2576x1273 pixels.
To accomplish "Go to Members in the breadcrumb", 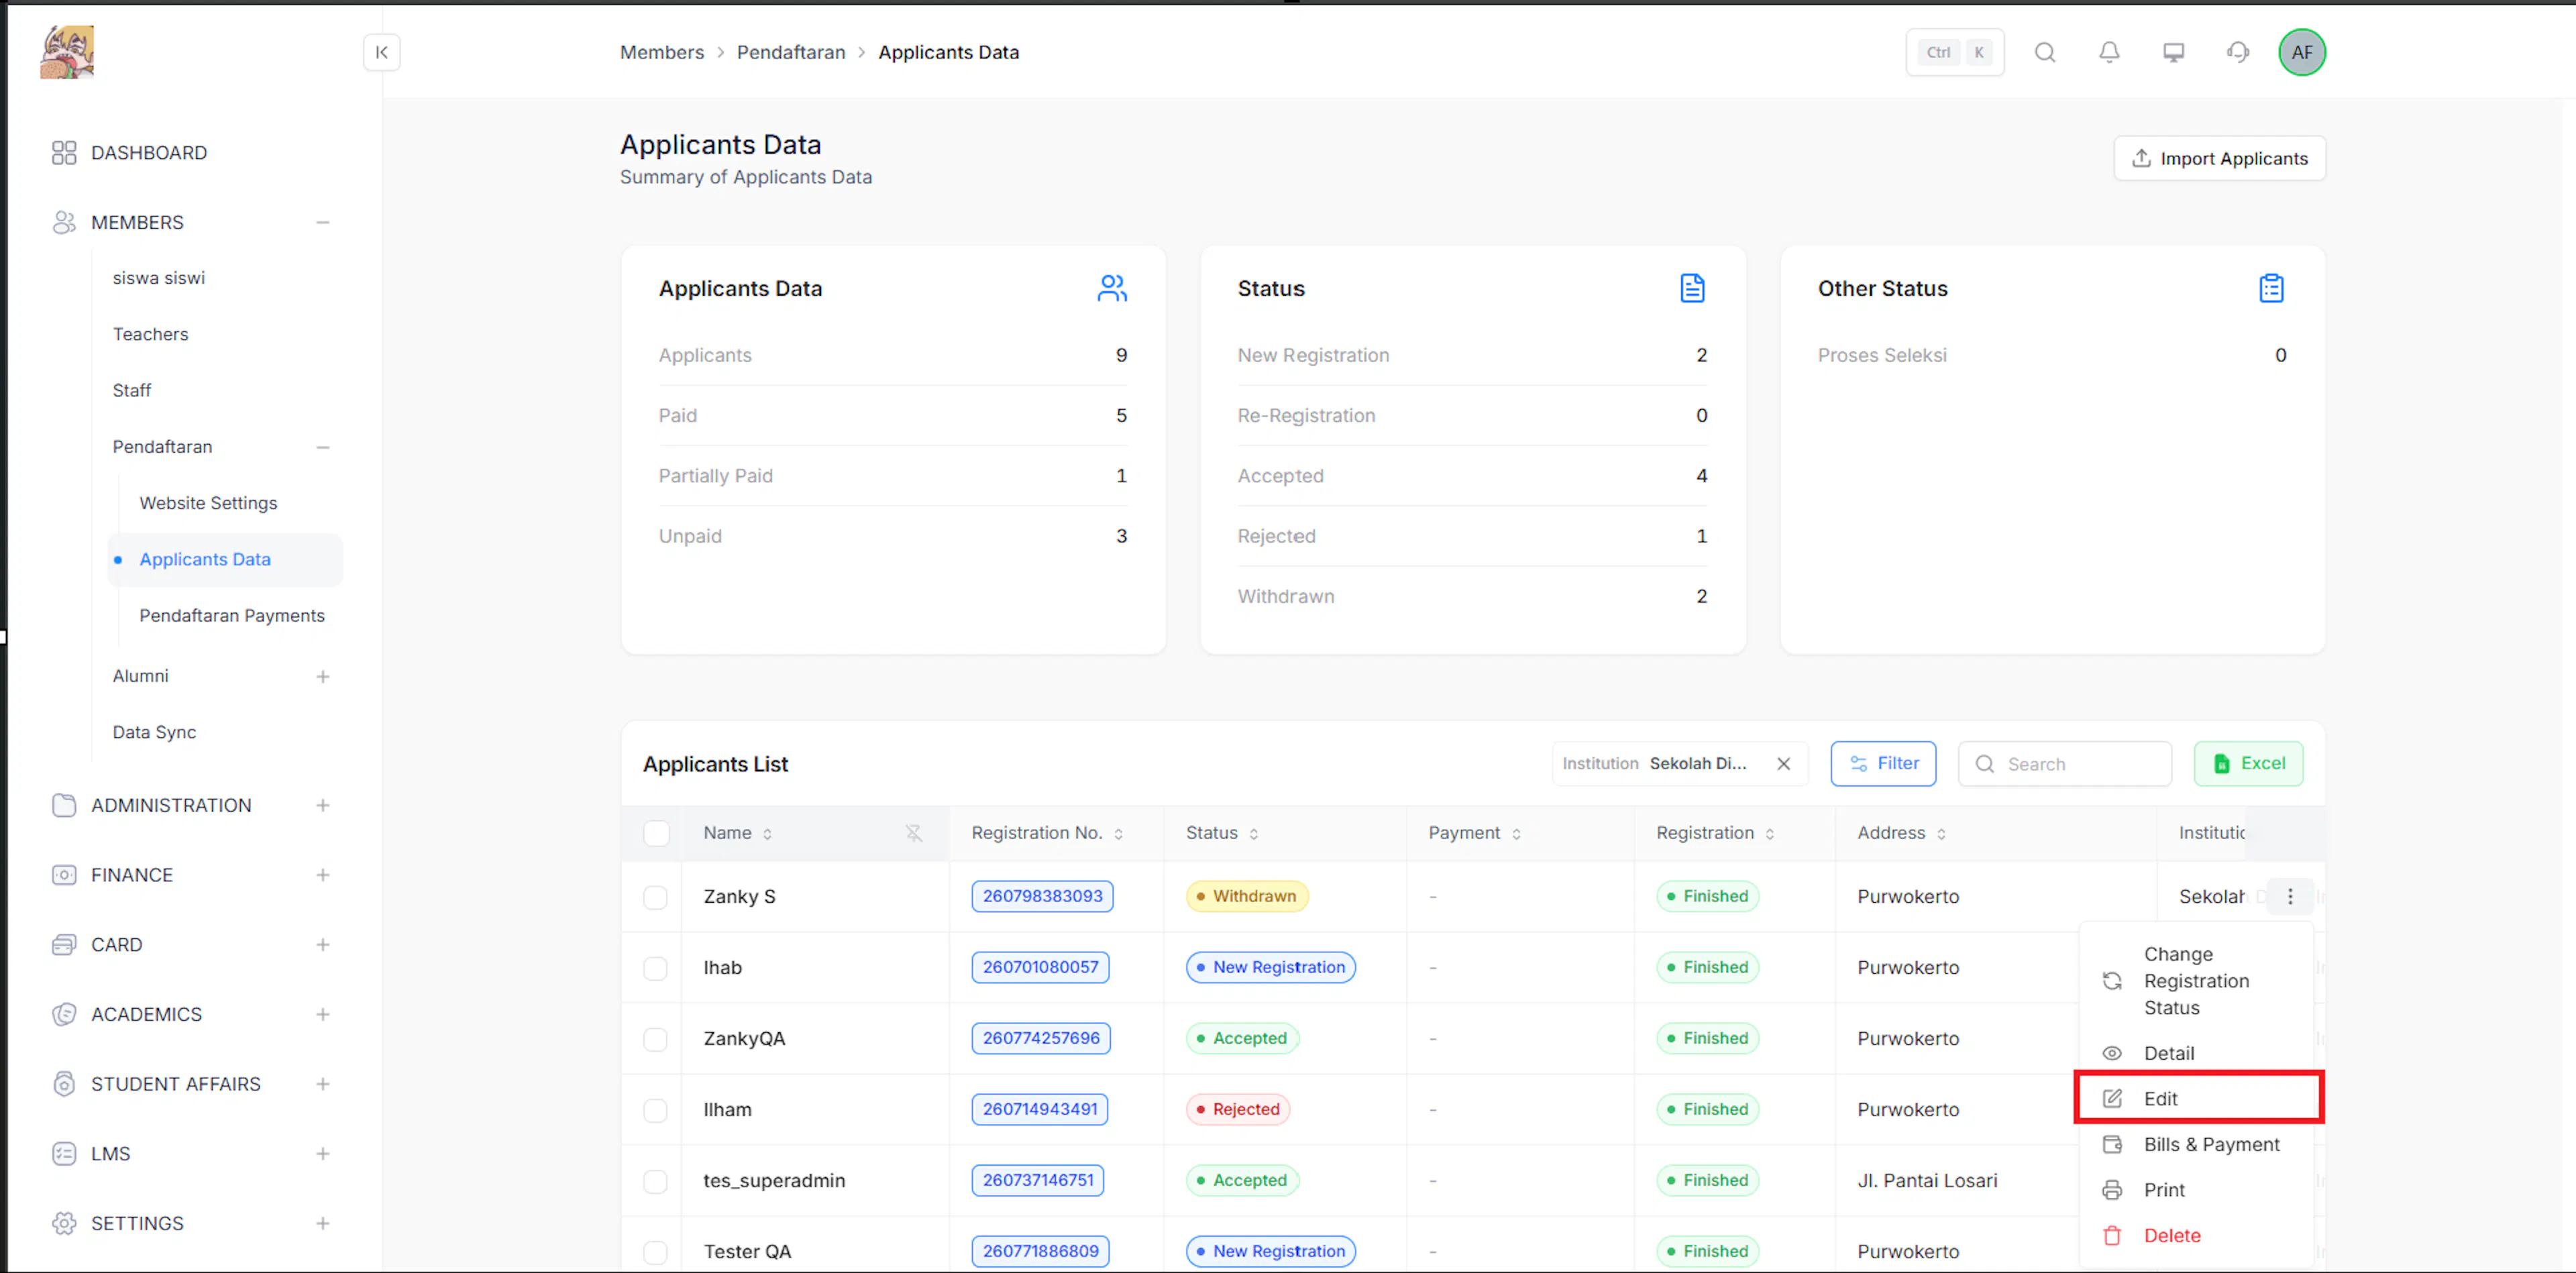I will tap(661, 52).
